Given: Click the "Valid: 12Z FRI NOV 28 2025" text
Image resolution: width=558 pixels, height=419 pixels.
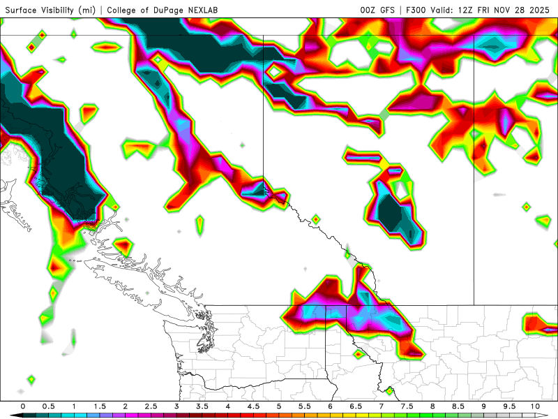Looking at the screenshot, I should pos(490,10).
